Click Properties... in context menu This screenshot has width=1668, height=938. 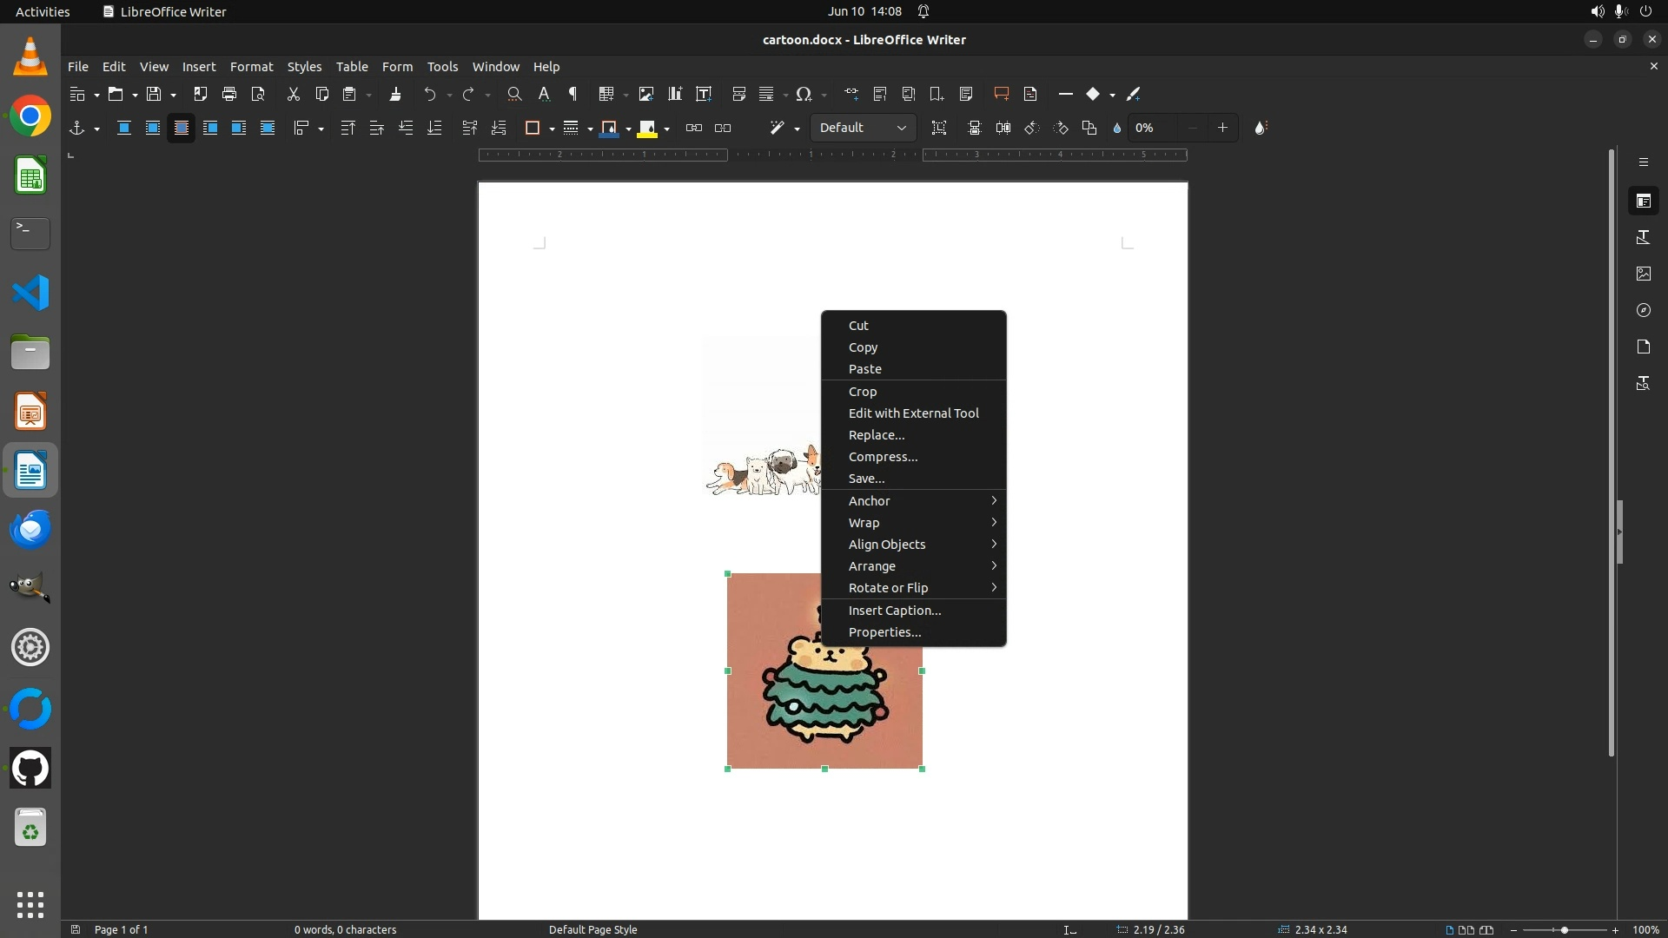point(884,632)
